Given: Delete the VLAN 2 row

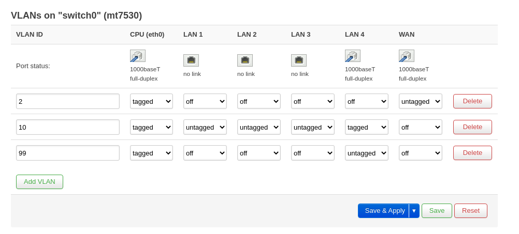Looking at the screenshot, I should [x=472, y=101].
